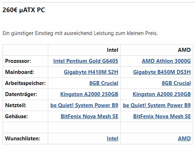Click the Prozessor row label

tap(18, 61)
